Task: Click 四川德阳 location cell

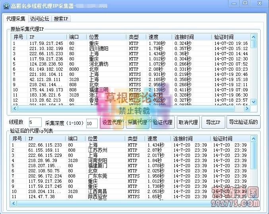Action: coord(99,48)
